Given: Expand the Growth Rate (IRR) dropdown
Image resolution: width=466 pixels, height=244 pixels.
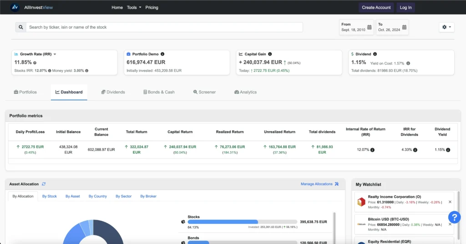Looking at the screenshot, I should pos(55,54).
